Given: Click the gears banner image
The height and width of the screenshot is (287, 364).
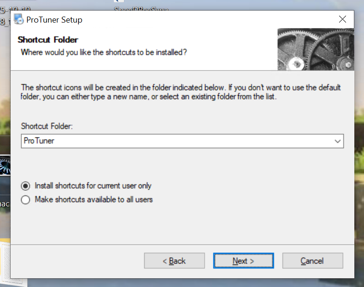Looking at the screenshot, I should pyautogui.click(x=316, y=49).
